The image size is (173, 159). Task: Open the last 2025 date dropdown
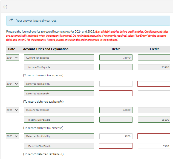[13, 136]
